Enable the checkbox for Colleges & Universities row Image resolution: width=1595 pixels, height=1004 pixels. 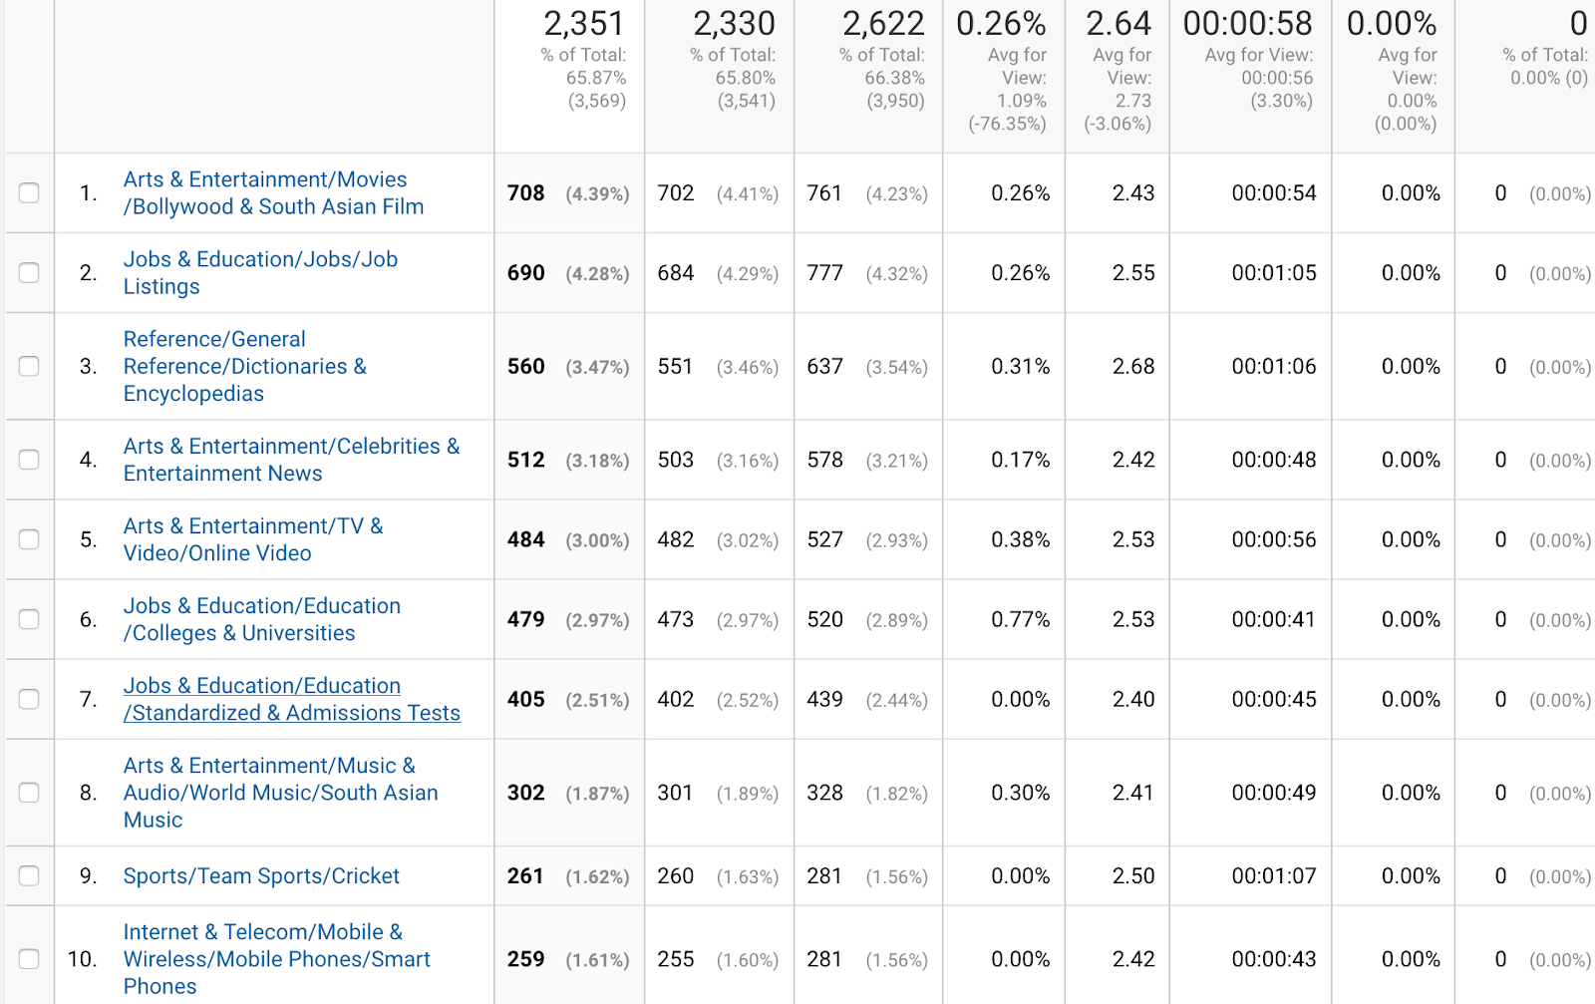(x=29, y=619)
